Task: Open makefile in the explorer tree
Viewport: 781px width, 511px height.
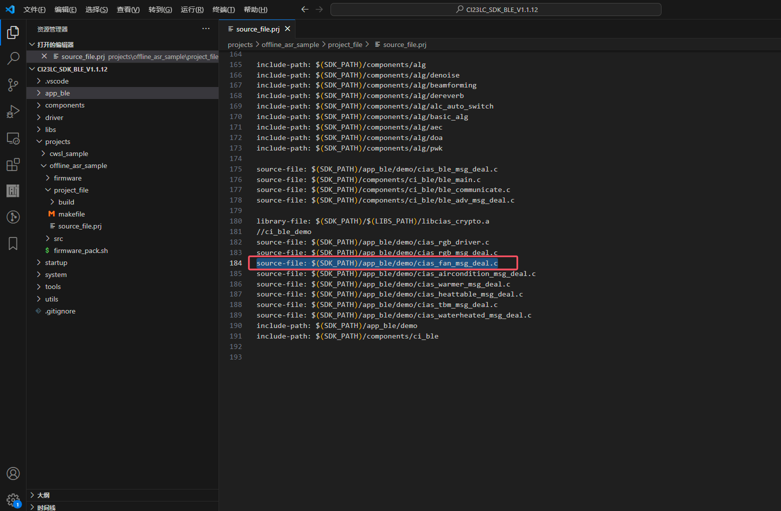Action: [122, 214]
